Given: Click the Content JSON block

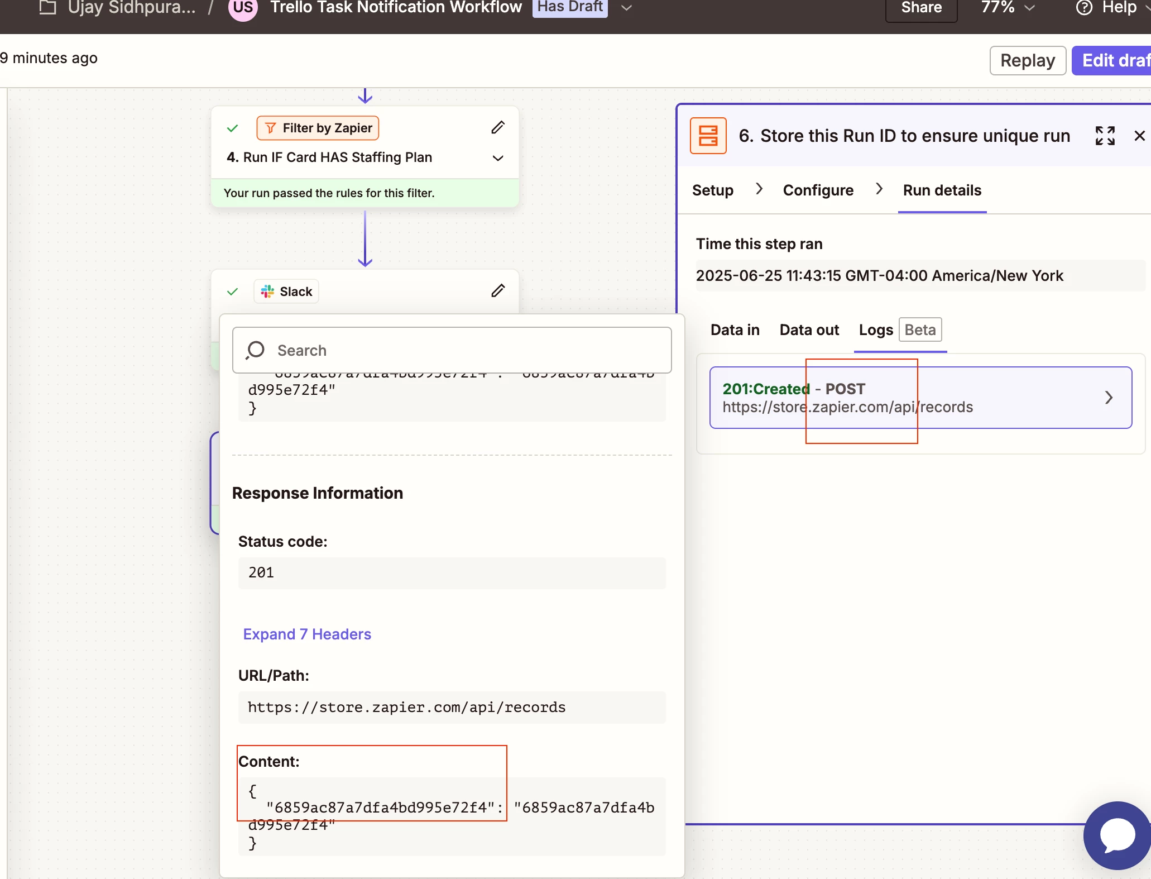Looking at the screenshot, I should click(452, 816).
